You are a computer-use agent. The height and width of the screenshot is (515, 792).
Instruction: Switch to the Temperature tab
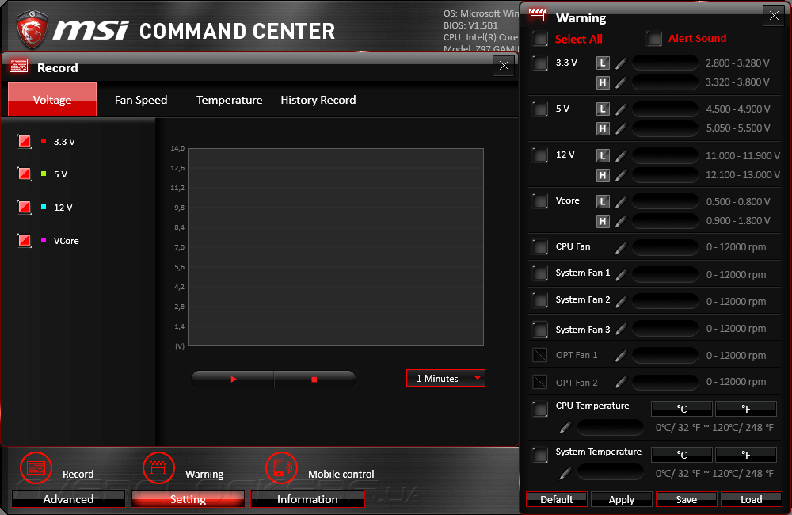pyautogui.click(x=230, y=100)
